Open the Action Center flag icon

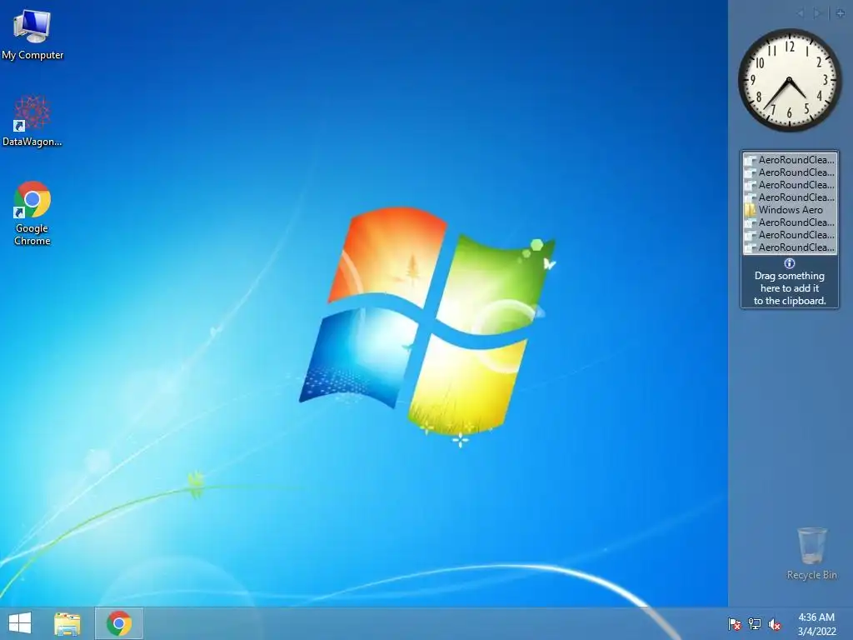[x=735, y=623]
